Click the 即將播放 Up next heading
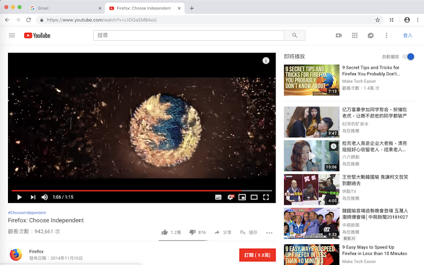This screenshot has width=424, height=265. coord(294,56)
